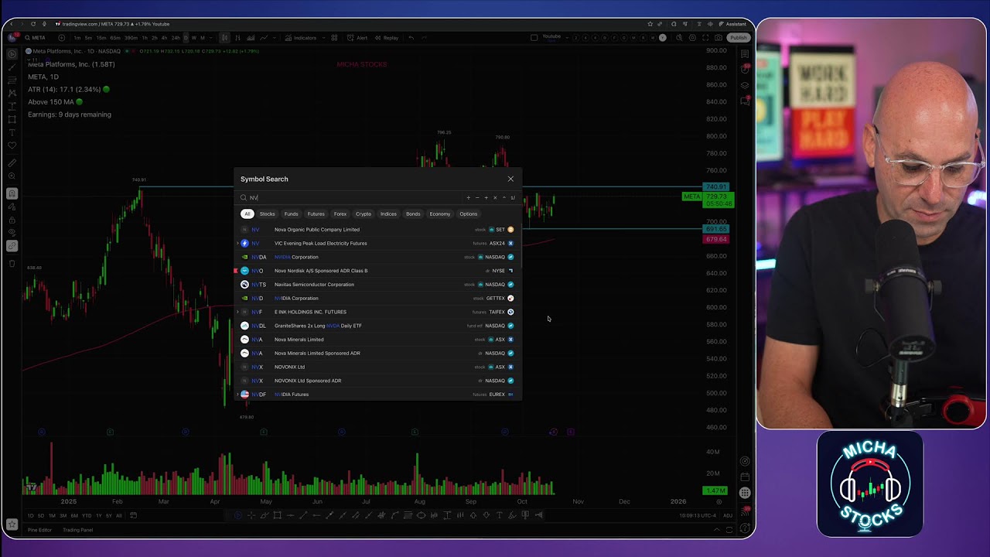The image size is (990, 557).
Task: Select the magnifier zoom tool in left sidebar
Action: [x=12, y=176]
